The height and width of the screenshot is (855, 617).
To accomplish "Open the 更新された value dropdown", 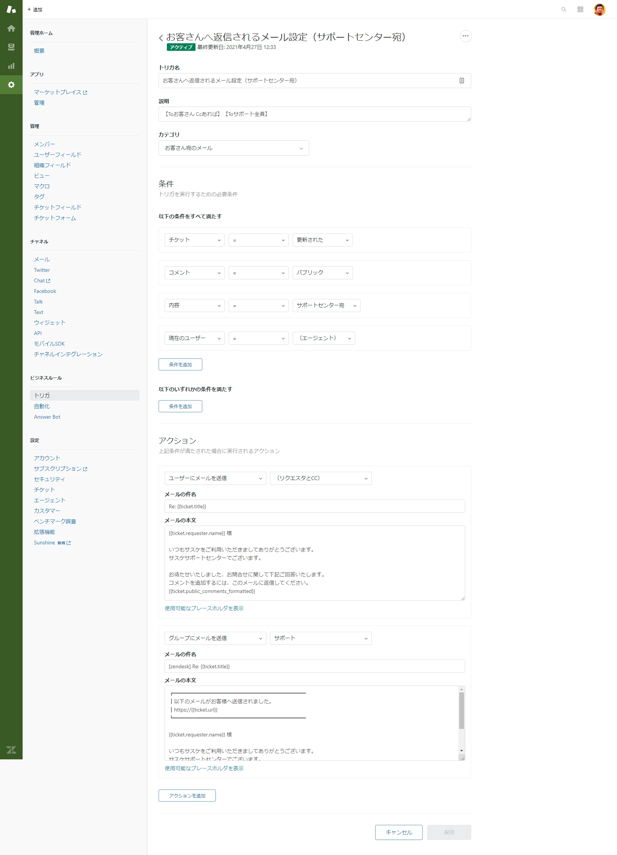I will (x=322, y=240).
